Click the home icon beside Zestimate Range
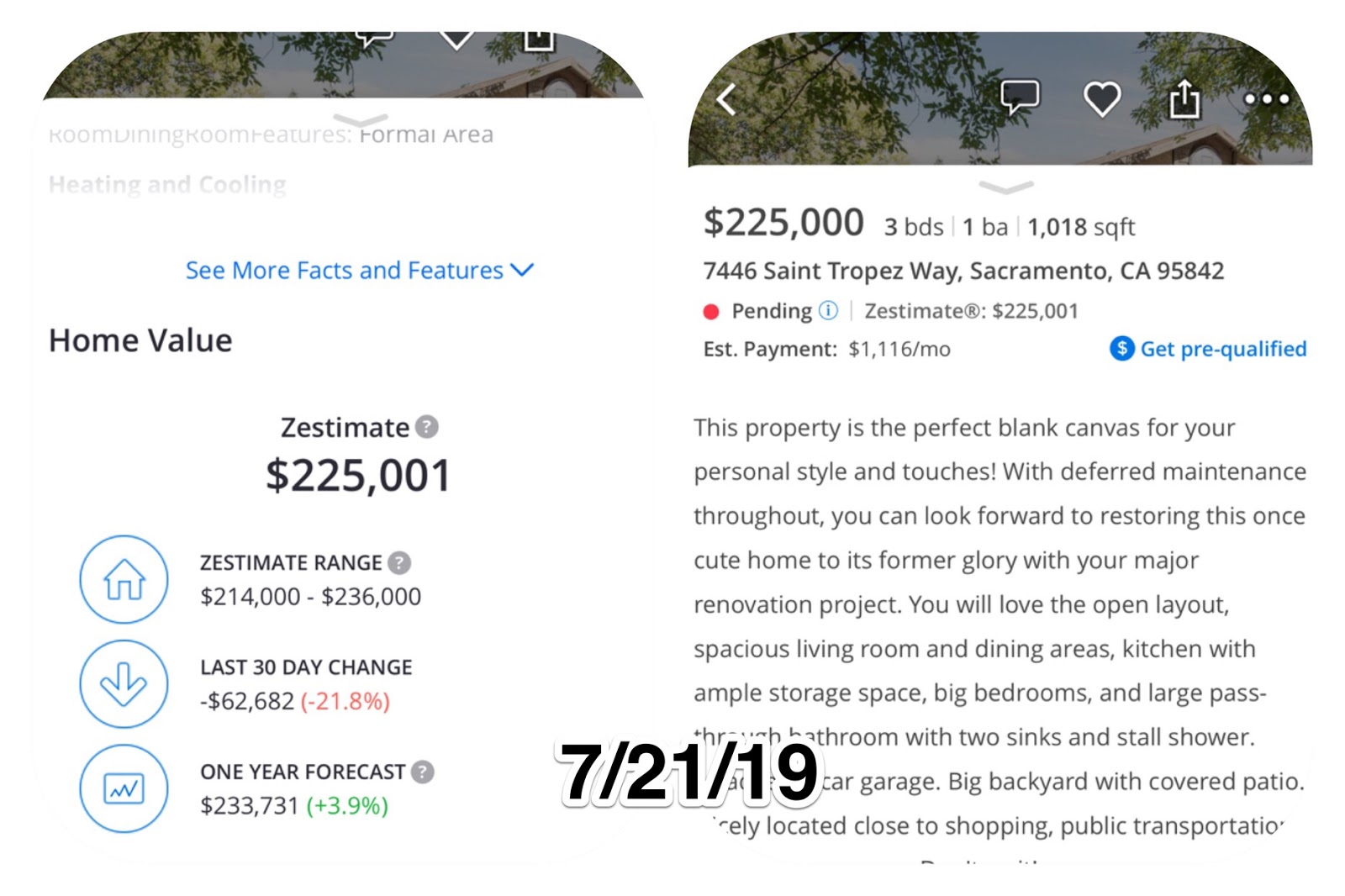Viewport: 1345px width, 896px height. click(124, 579)
